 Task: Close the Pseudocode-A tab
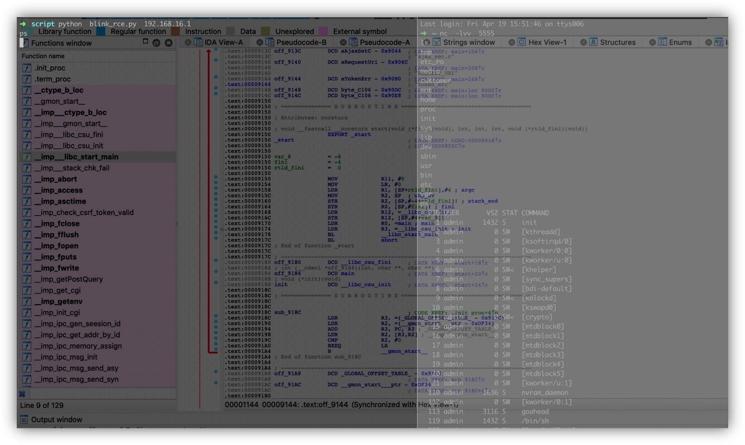pyautogui.click(x=343, y=42)
